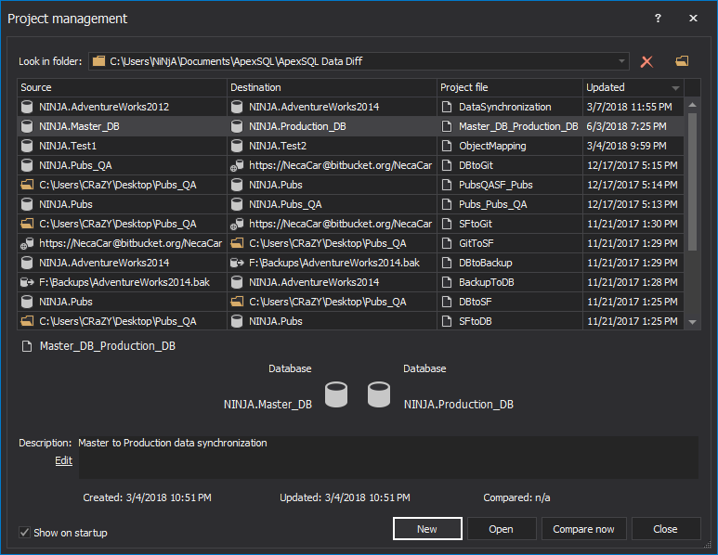This screenshot has width=718, height=555.
Task: Expand the Look in folder dropdown
Action: 620,62
